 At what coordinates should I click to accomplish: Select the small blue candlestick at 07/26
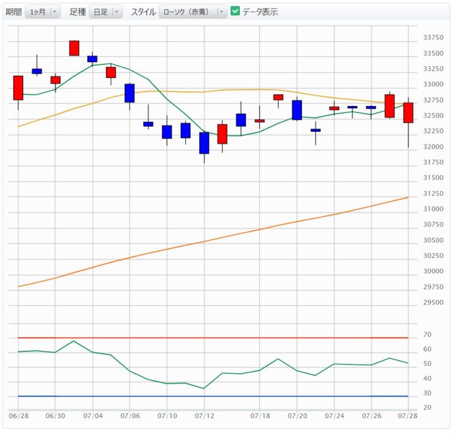coord(371,107)
